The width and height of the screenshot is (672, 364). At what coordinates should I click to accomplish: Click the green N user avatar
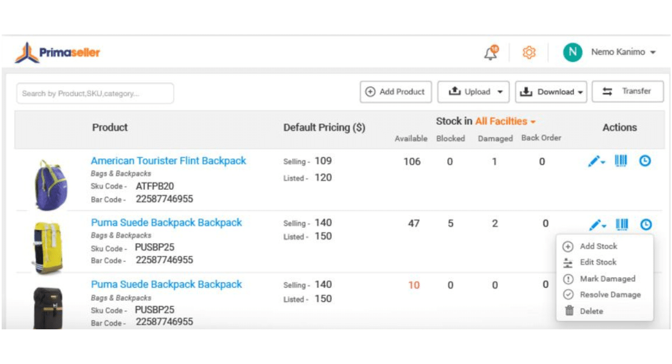pos(572,52)
